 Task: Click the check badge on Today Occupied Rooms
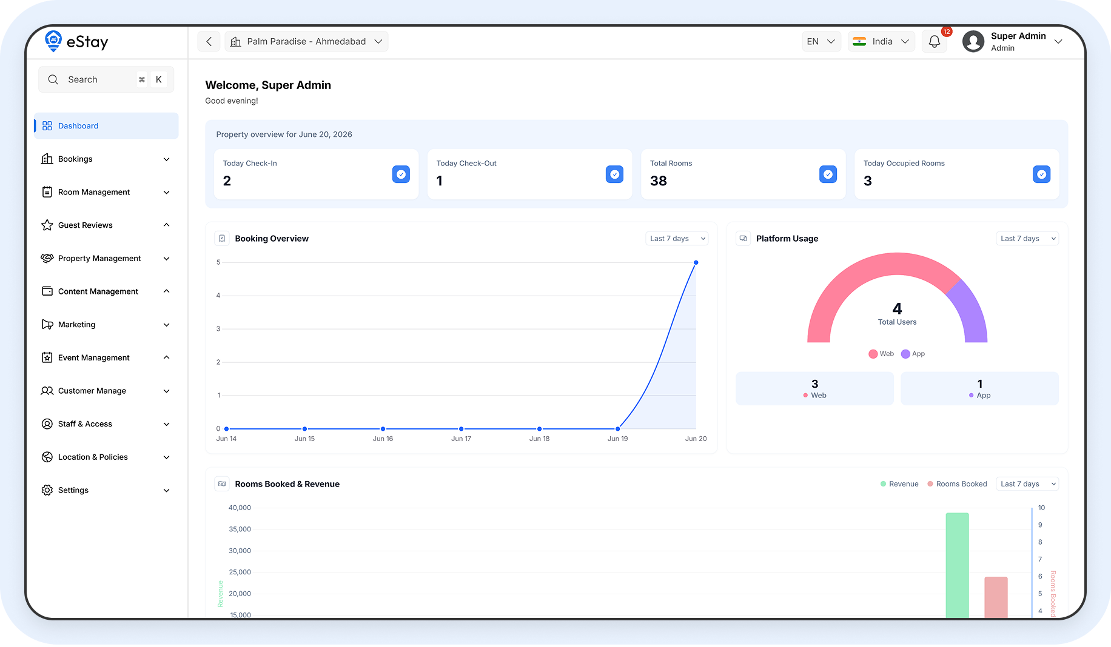tap(1041, 174)
